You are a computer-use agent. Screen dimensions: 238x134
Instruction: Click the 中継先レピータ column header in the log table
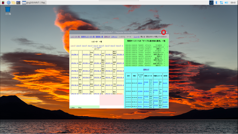tap(158, 76)
